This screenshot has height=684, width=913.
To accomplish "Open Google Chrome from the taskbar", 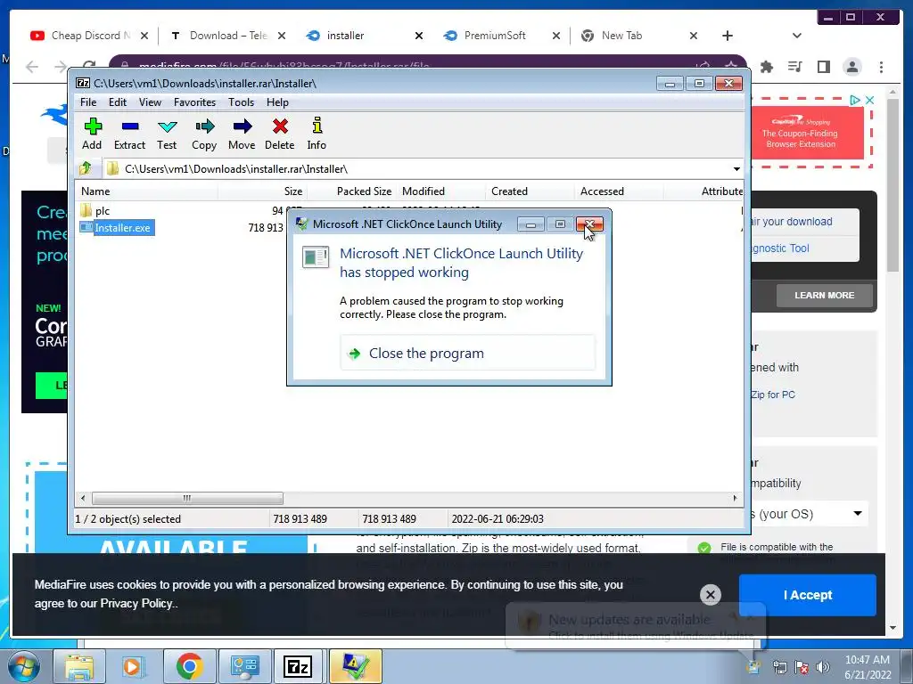I will coord(189,666).
